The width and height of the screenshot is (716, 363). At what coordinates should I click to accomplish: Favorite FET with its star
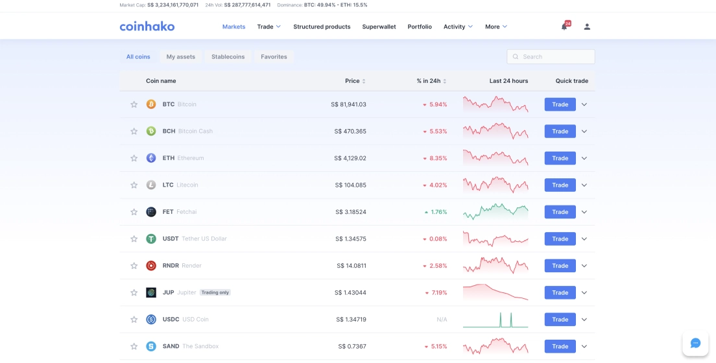[134, 212]
